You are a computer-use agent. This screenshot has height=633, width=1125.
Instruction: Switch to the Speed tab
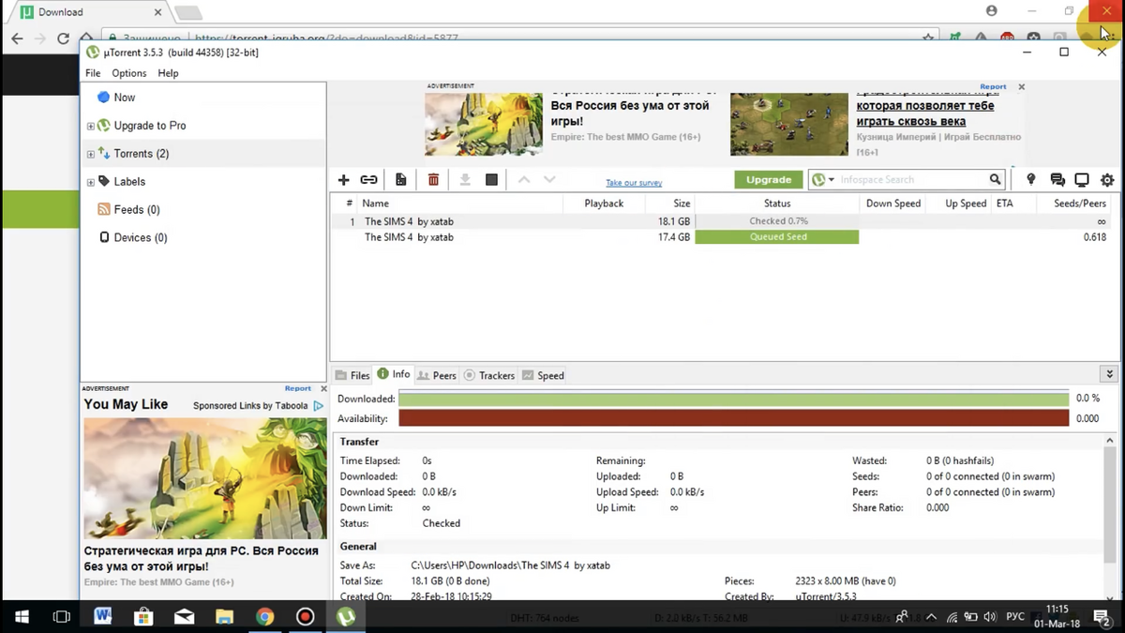tap(544, 375)
